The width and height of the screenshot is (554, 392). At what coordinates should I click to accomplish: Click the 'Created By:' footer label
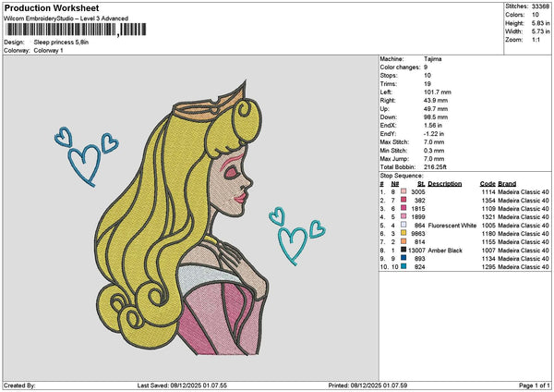pos(19,386)
